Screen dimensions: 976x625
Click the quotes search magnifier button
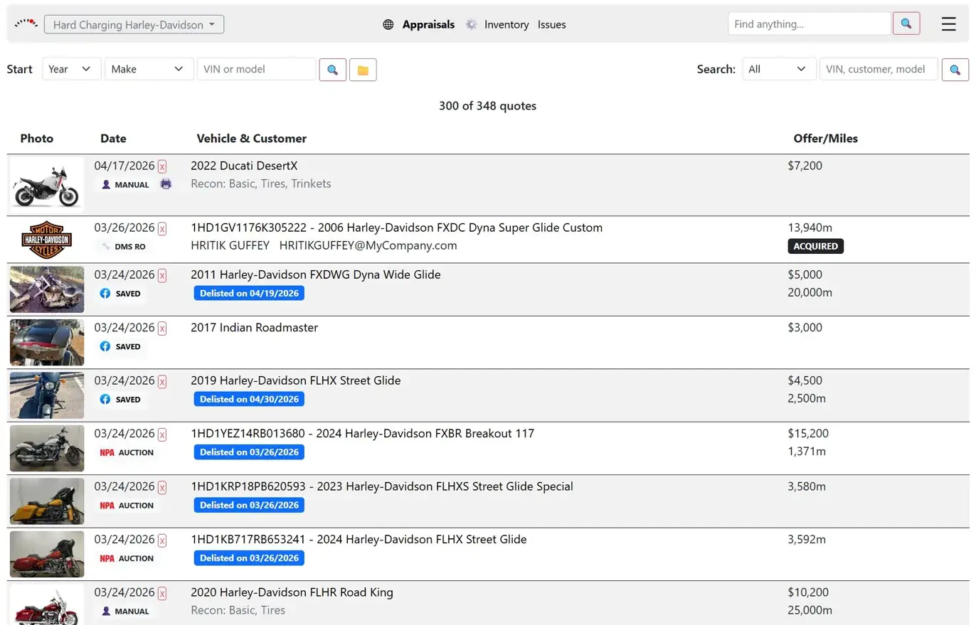[x=955, y=70]
